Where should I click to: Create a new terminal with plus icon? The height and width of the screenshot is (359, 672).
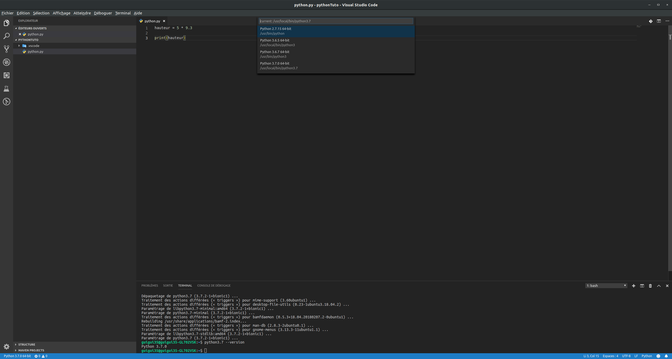(634, 286)
